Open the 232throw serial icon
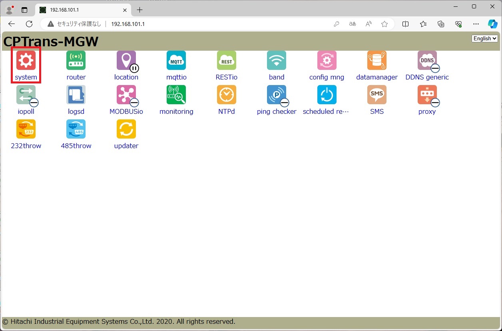This screenshot has width=502, height=331. pyautogui.click(x=26, y=129)
